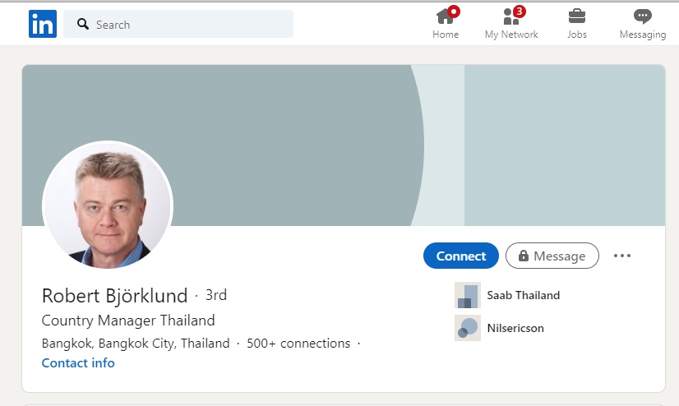Click the red badge showing 3 notifications
This screenshot has width=679, height=406.
(519, 12)
